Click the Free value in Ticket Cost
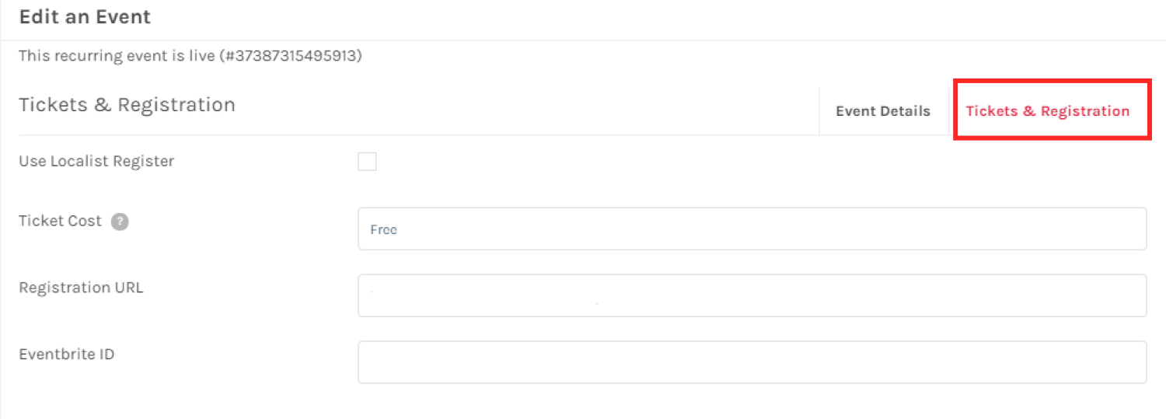The width and height of the screenshot is (1166, 419). (384, 230)
